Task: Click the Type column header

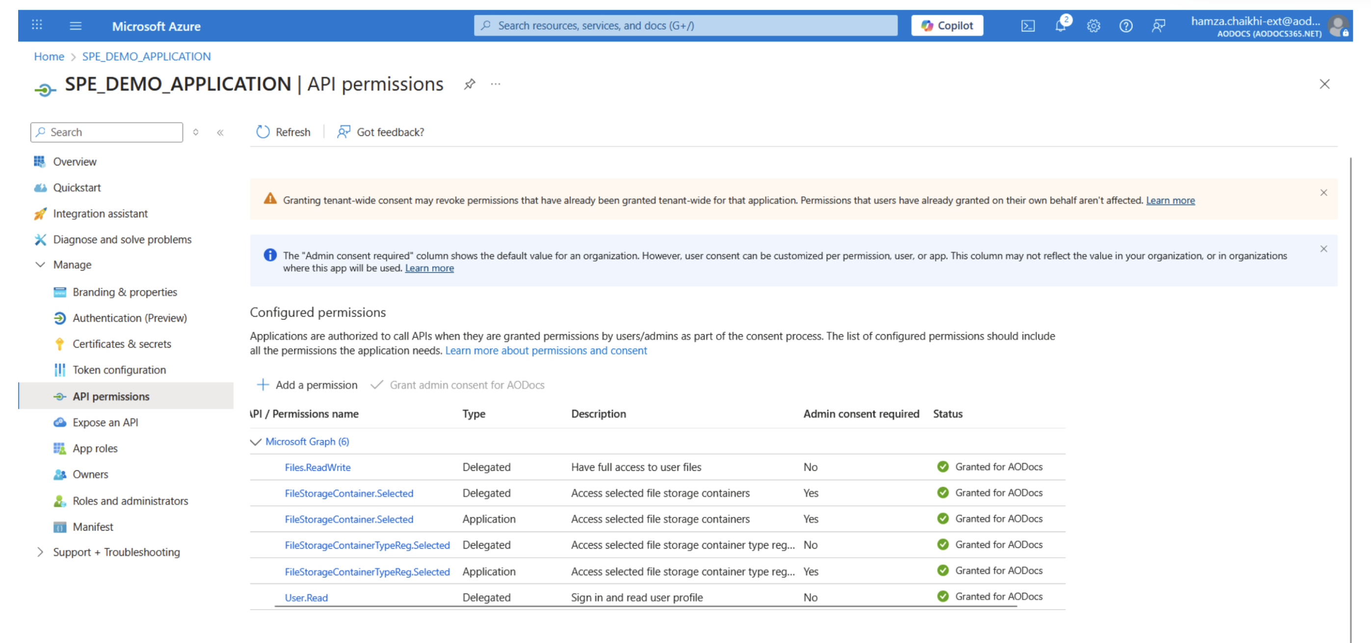Action: coord(474,414)
